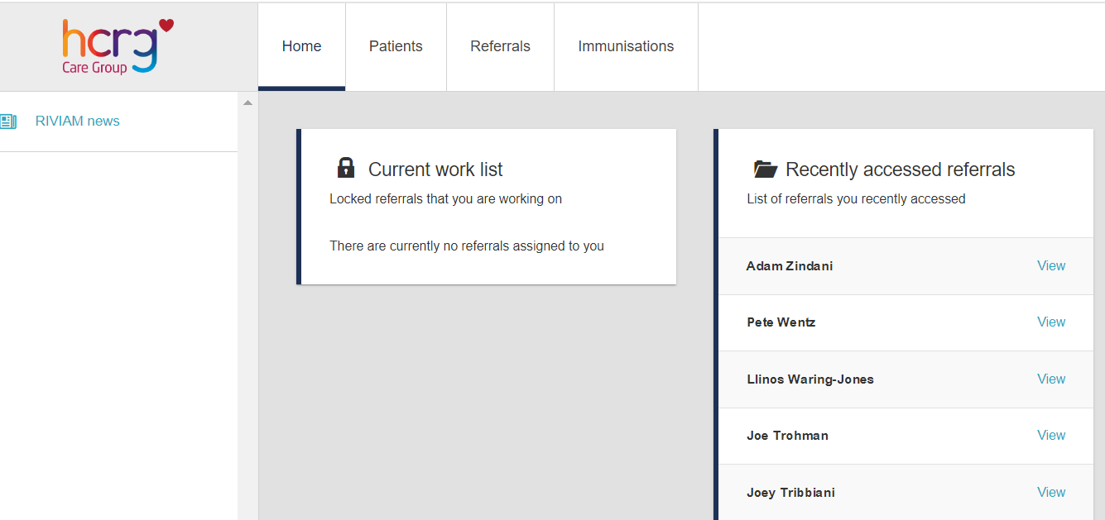
Task: Switch to the Patients tab
Action: [396, 46]
